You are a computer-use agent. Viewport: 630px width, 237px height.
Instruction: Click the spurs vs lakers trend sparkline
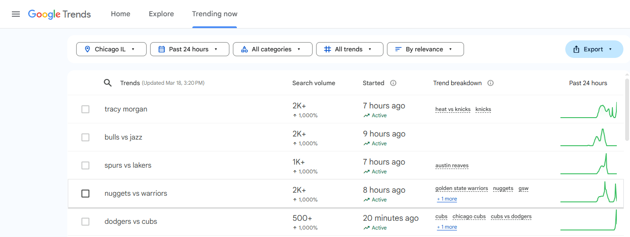tap(589, 165)
